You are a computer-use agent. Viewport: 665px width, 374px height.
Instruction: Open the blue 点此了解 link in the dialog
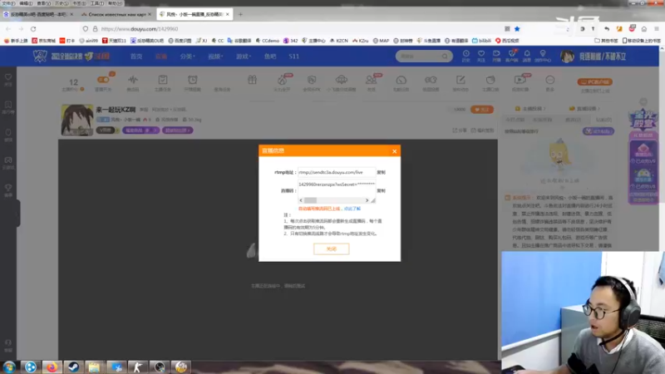(x=352, y=209)
